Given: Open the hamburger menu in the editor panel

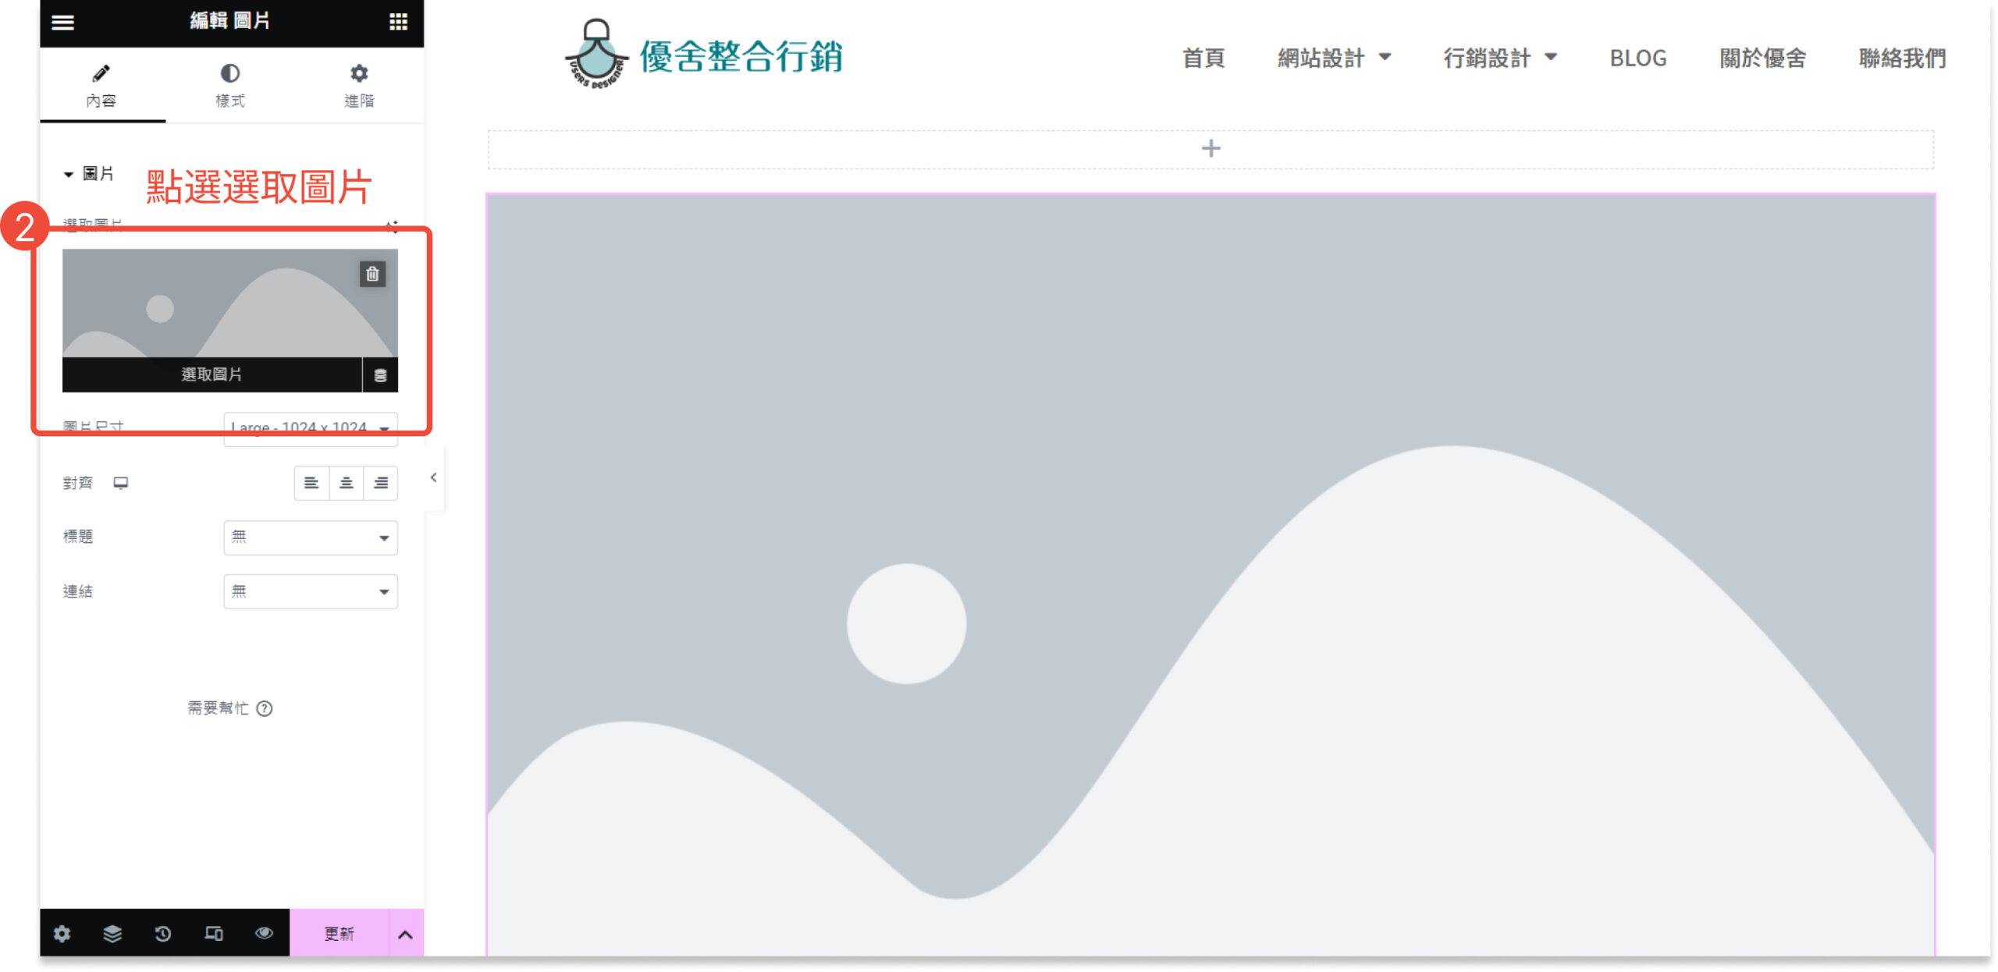Looking at the screenshot, I should (x=62, y=22).
